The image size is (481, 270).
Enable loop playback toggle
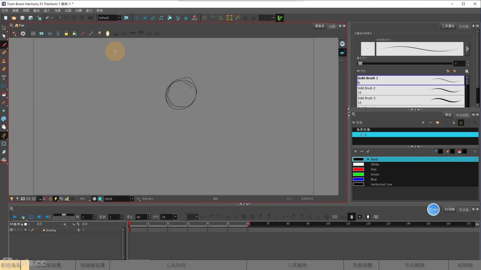tap(31, 216)
